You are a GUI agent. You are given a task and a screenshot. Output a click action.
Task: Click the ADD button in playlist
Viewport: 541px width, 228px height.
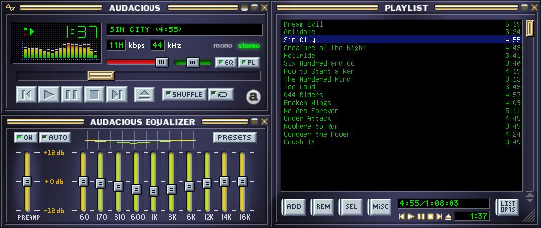pyautogui.click(x=294, y=207)
